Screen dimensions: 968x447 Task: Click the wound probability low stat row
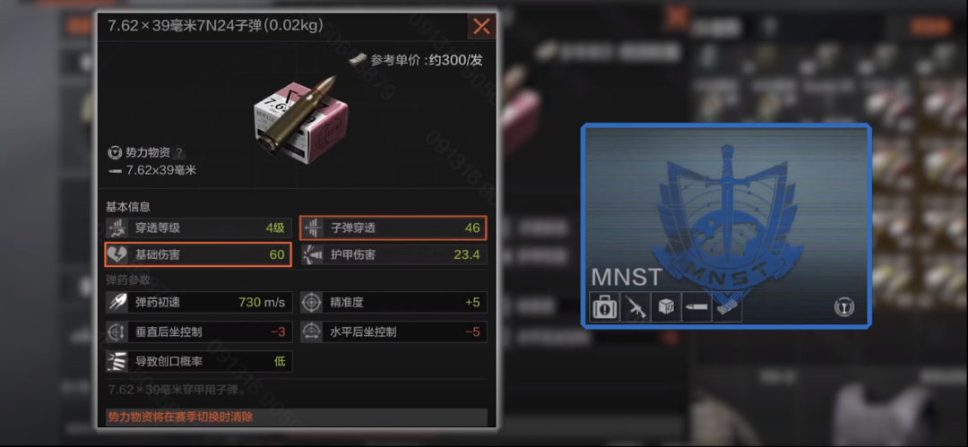point(198,362)
